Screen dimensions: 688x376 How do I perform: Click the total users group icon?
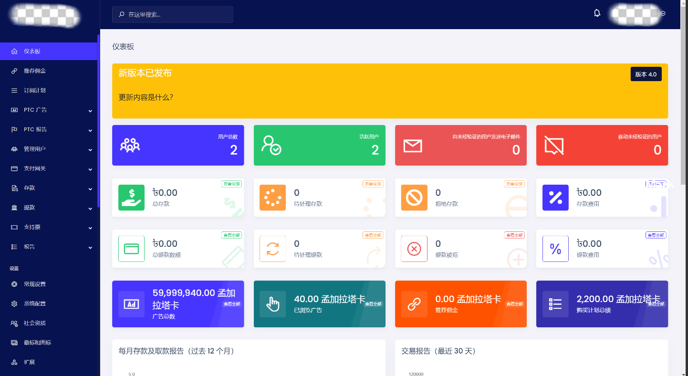[x=130, y=145]
